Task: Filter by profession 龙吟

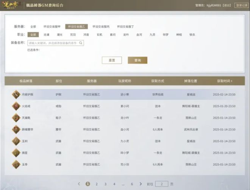Action: pyautogui.click(x=126, y=34)
